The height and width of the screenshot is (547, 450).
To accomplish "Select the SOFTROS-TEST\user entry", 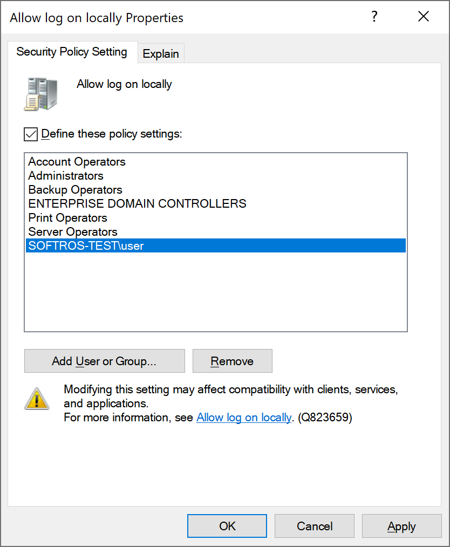I will pos(216,245).
